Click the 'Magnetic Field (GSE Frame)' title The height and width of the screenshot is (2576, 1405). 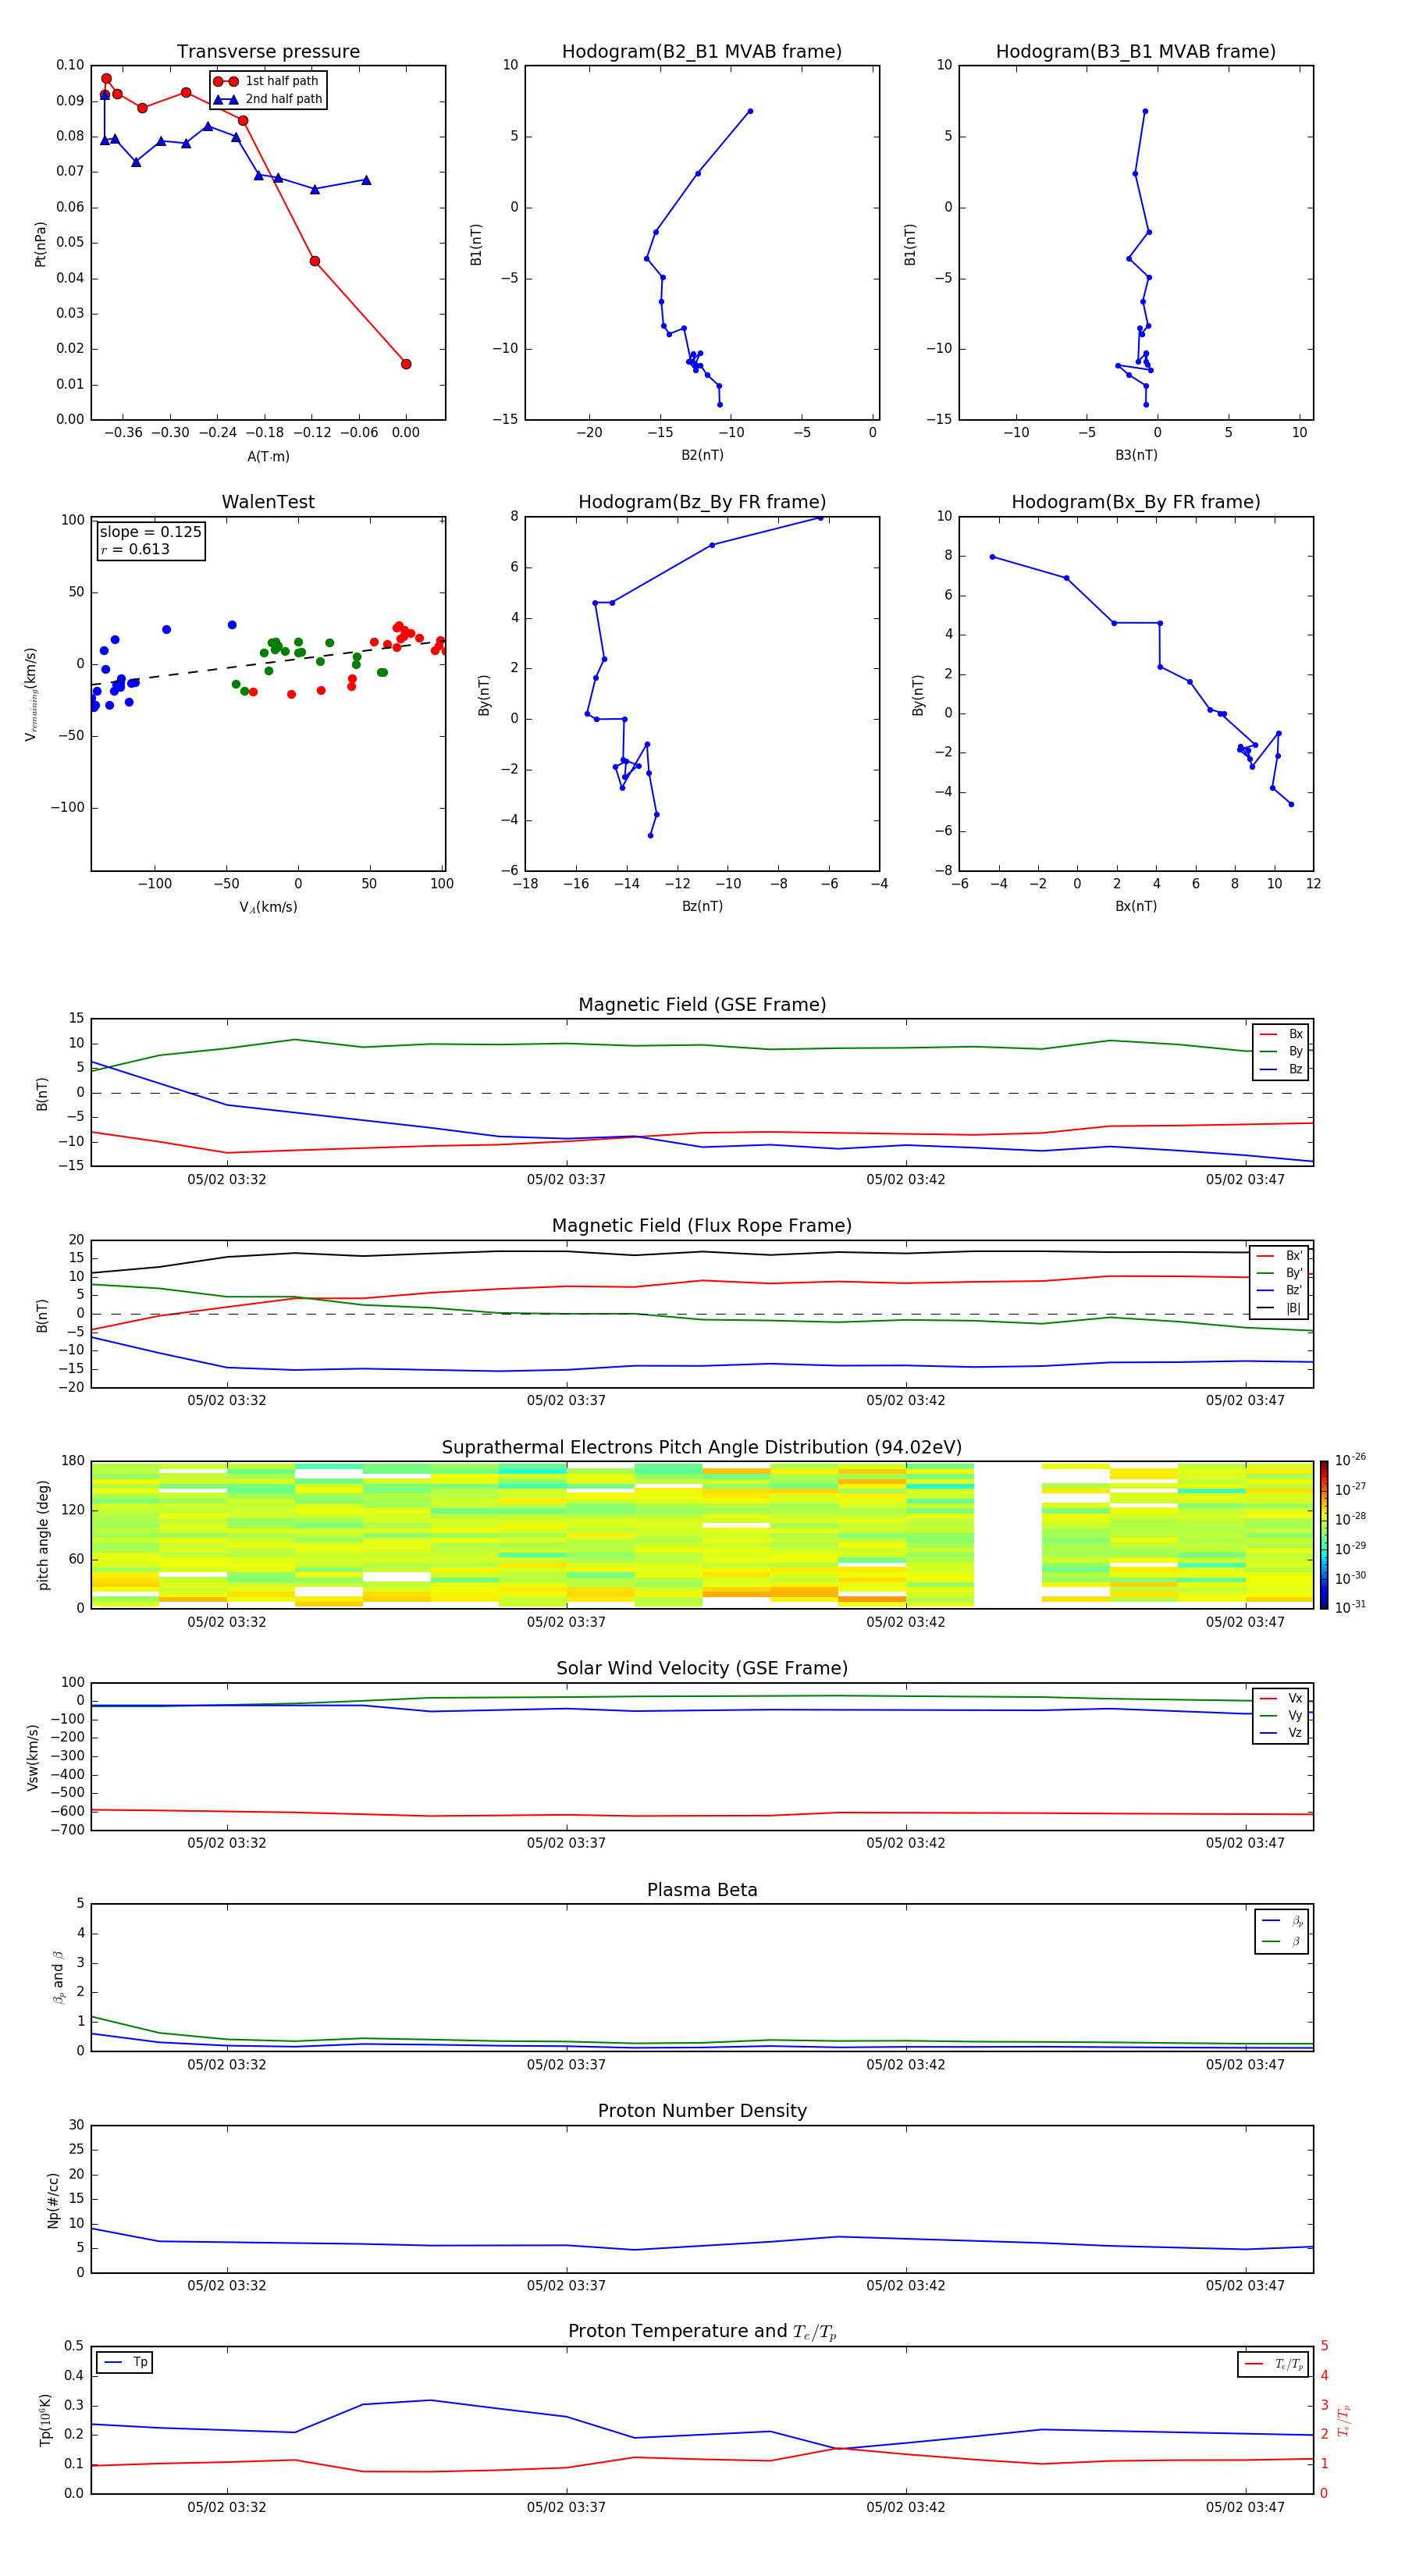pos(702,1005)
